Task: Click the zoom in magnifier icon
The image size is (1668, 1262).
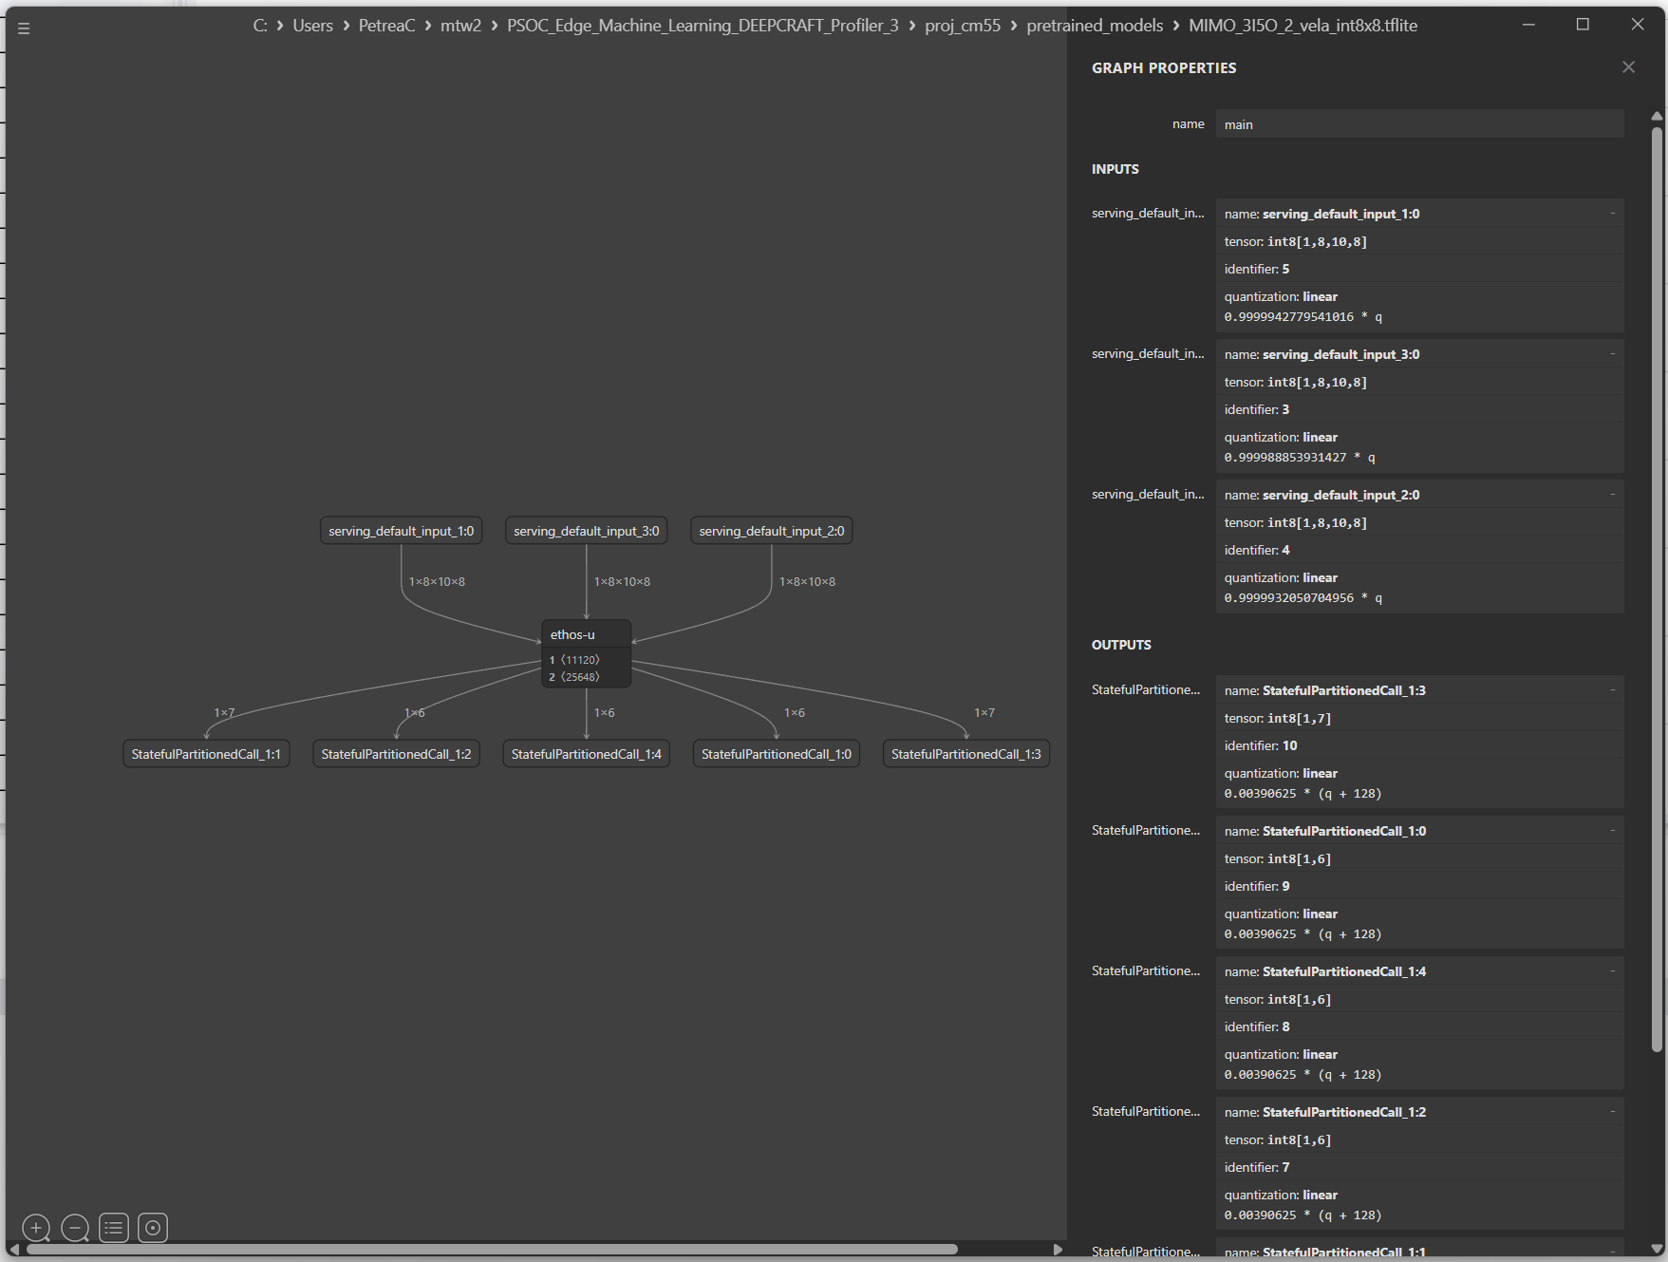Action: (36, 1228)
